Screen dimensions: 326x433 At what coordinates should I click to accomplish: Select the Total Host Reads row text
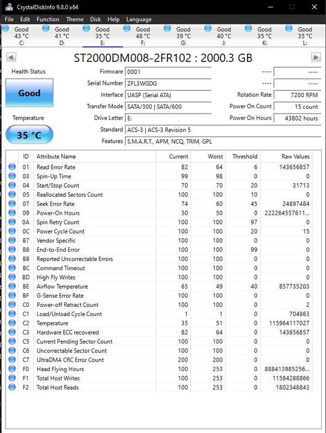pyautogui.click(x=57, y=387)
